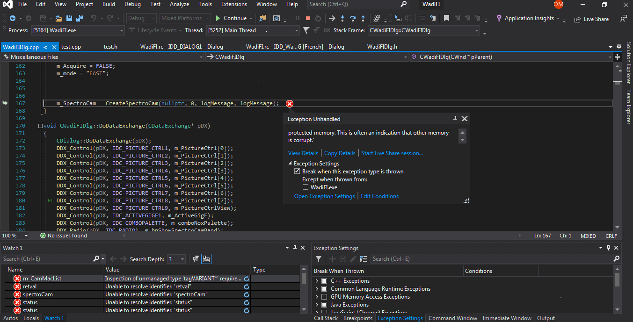Click the Step Into icon

[x=342, y=18]
